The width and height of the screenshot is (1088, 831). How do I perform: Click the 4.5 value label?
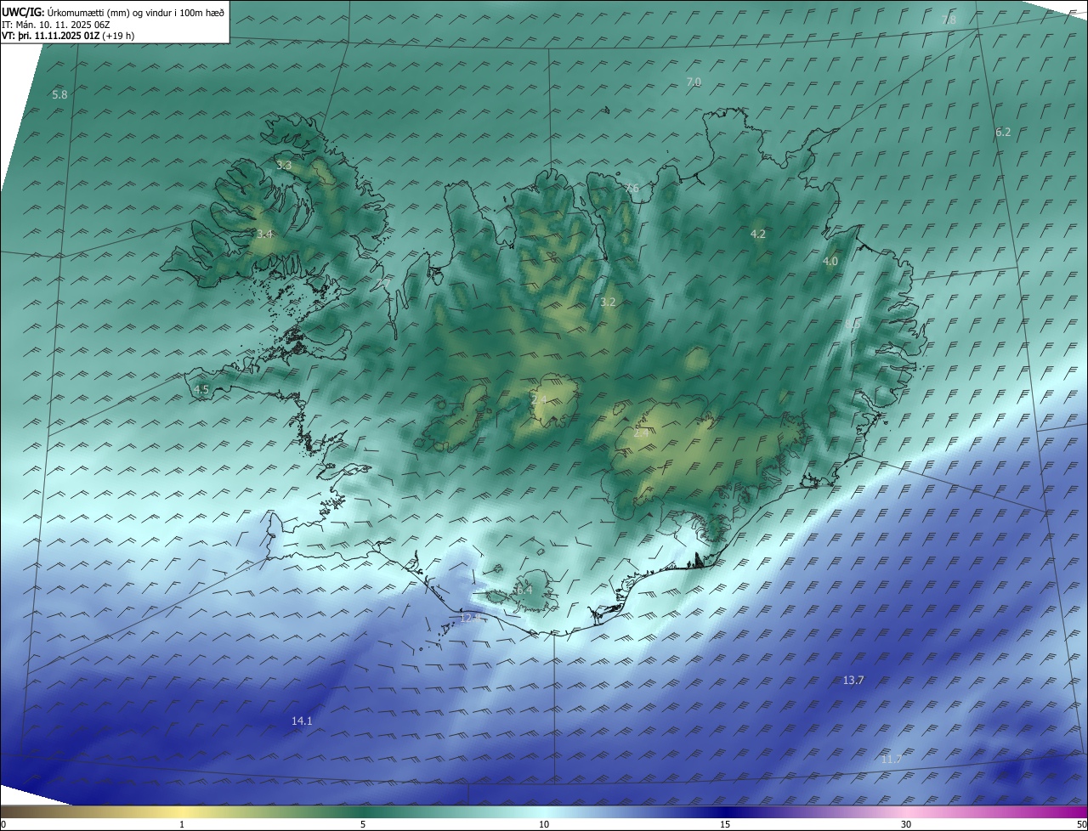[x=201, y=390]
